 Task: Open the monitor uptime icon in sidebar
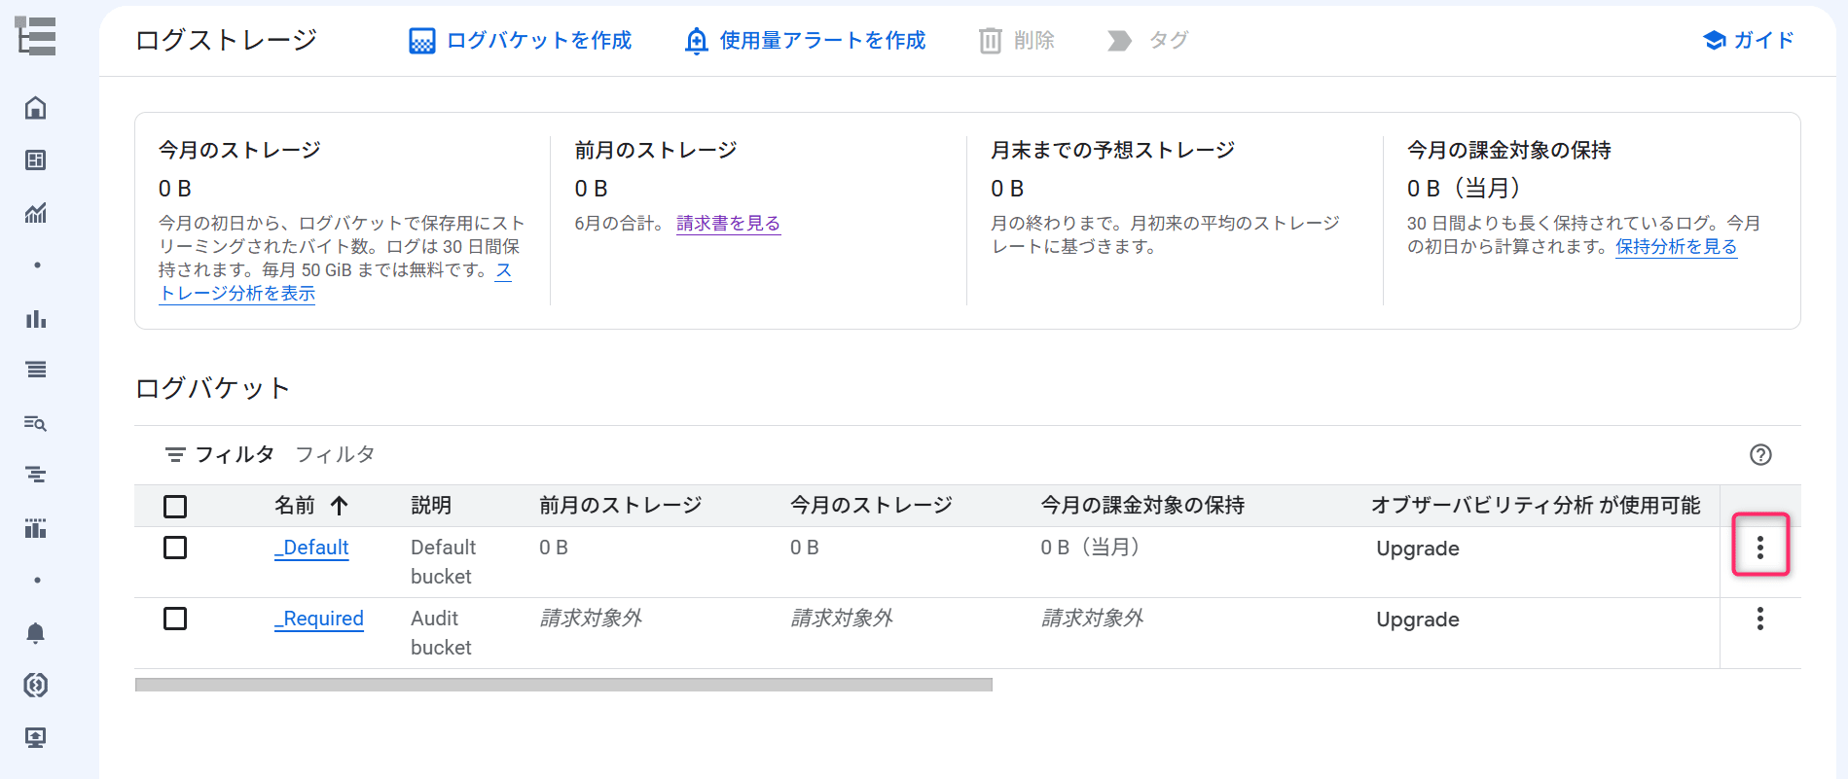click(x=36, y=738)
